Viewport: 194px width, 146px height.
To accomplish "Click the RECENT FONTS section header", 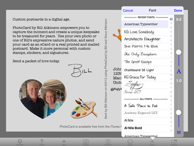I will [x=146, y=17].
